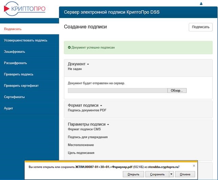Click the file path input field
This screenshot has width=218, height=180.
click(117, 90)
